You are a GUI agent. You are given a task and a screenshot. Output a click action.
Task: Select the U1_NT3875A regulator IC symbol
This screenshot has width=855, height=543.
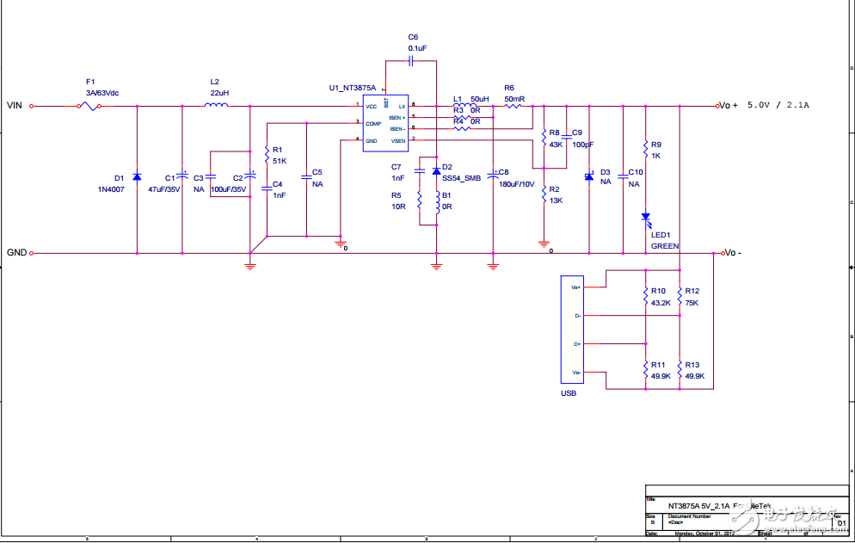coord(384,125)
